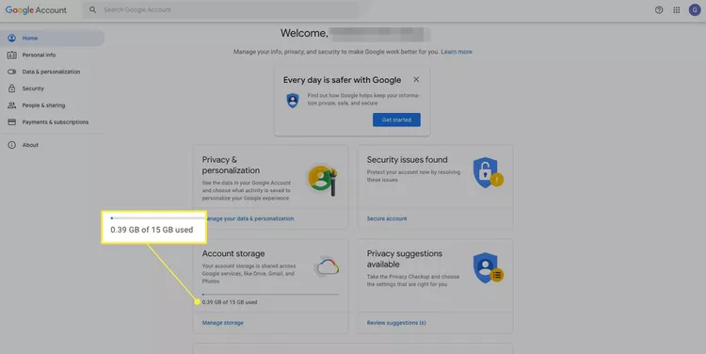Dismiss the Every day is safer card
Image resolution: width=706 pixels, height=354 pixels.
coord(416,80)
